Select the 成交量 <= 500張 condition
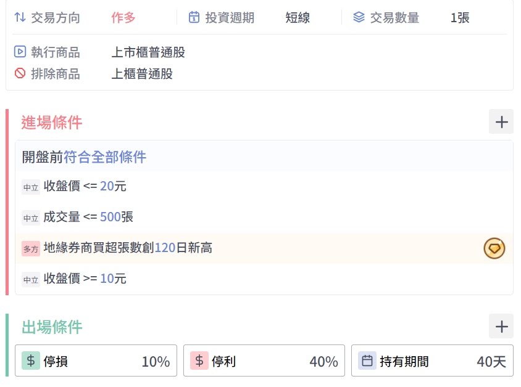The height and width of the screenshot is (387, 521). point(88,217)
